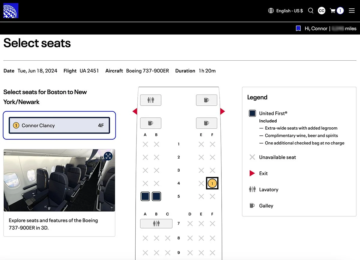The width and height of the screenshot is (360, 260).
Task: Click the lower left galley icon
Action: pyautogui.click(x=151, y=123)
